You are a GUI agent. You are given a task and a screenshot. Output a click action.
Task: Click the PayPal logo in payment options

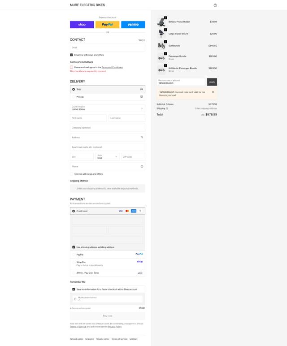click(139, 254)
